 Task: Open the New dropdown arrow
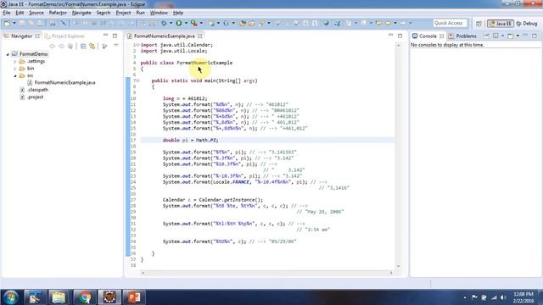tap(14, 23)
